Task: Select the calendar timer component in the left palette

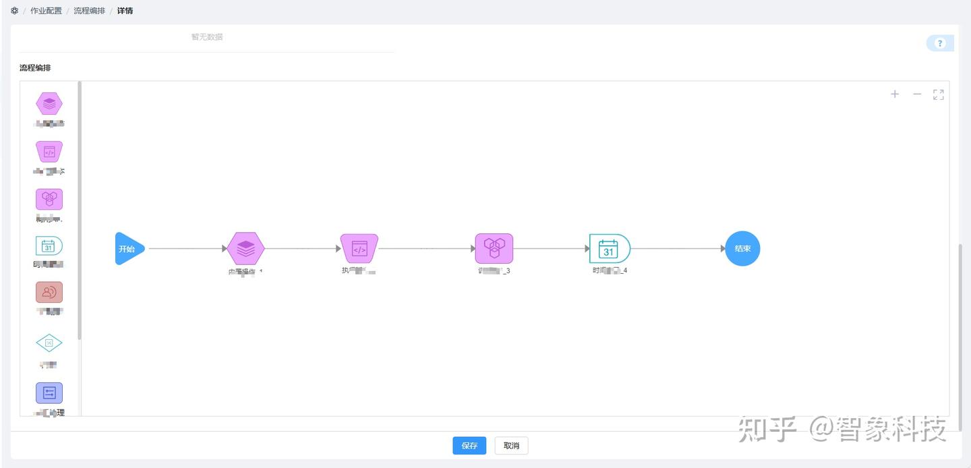Action: coord(49,246)
